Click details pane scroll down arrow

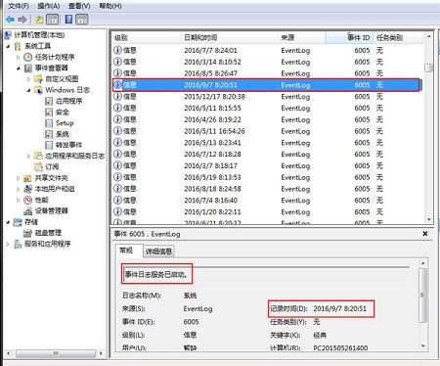423,345
